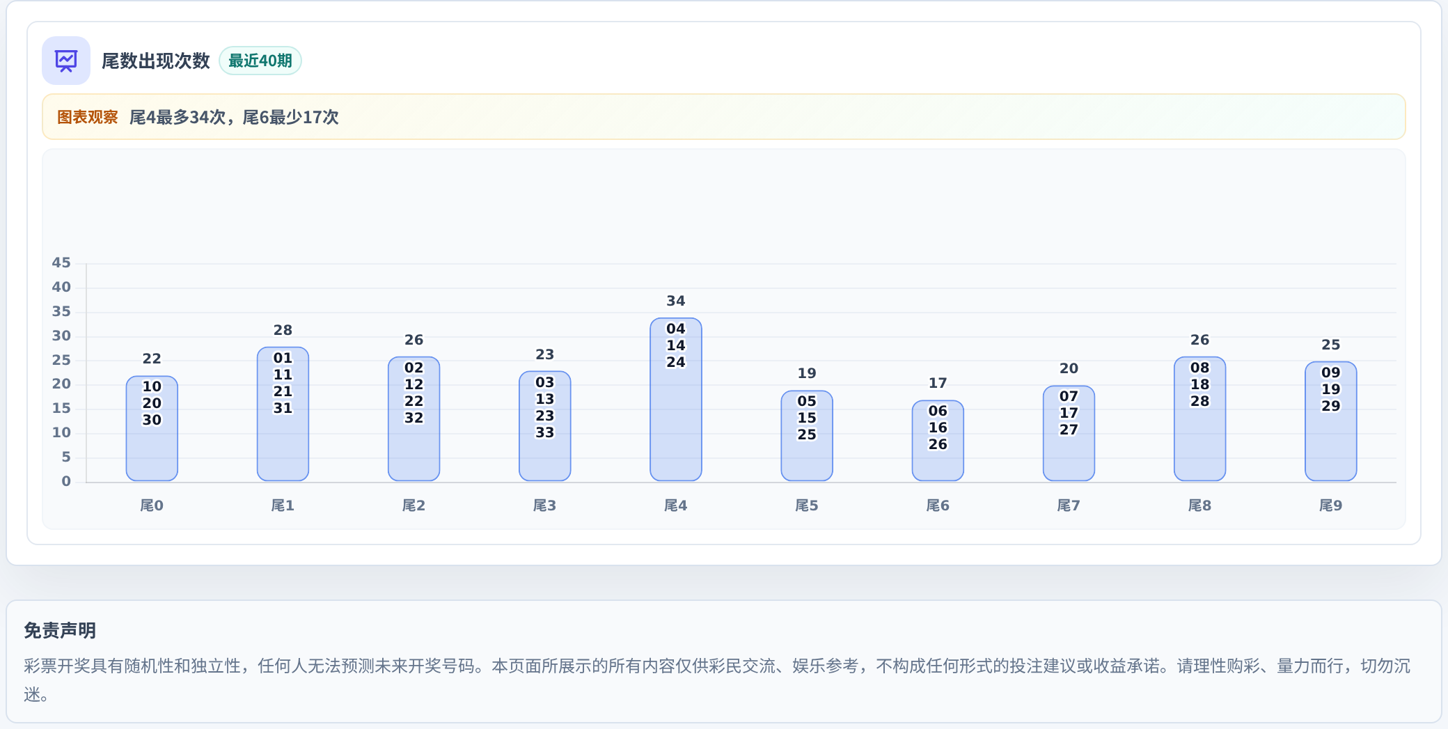Click the x-axis label 尾9

point(1330,505)
